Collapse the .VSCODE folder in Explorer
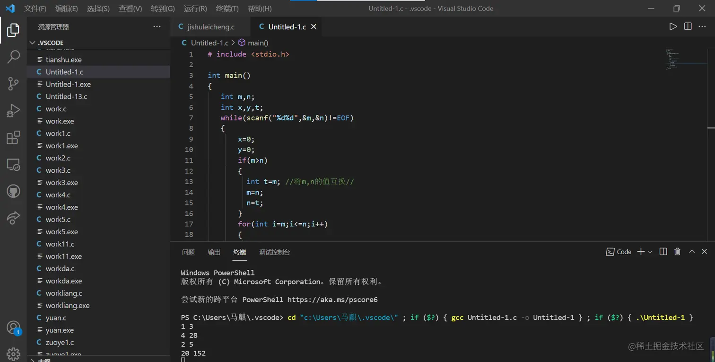Screen dimensions: 715x362 click(x=32, y=43)
